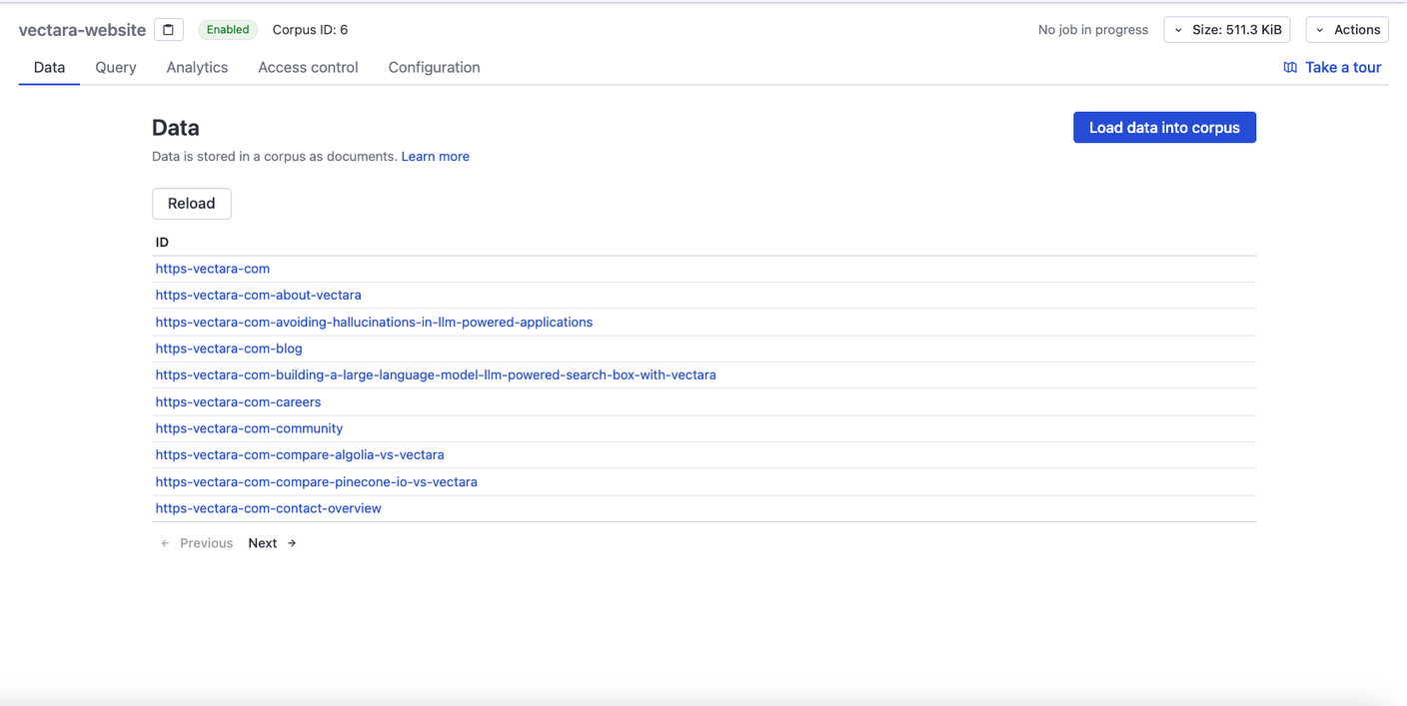Click the Enabled status badge
1407x706 pixels.
228,30
